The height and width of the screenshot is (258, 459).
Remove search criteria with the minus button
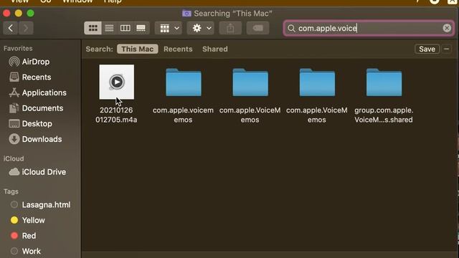pos(446,49)
